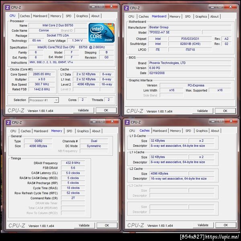Click the Rated FSB value 1442.8 MHz
Image resolution: width=241 pixels, height=241 pixels.
42,89
